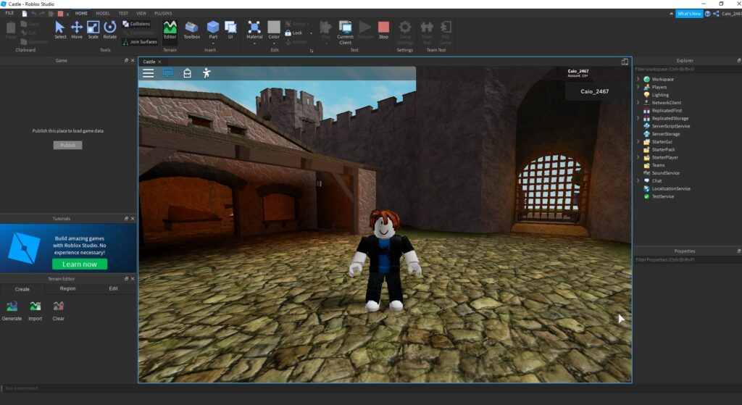
Task: Switch to Edit tab in Terrain Editor
Action: [113, 288]
